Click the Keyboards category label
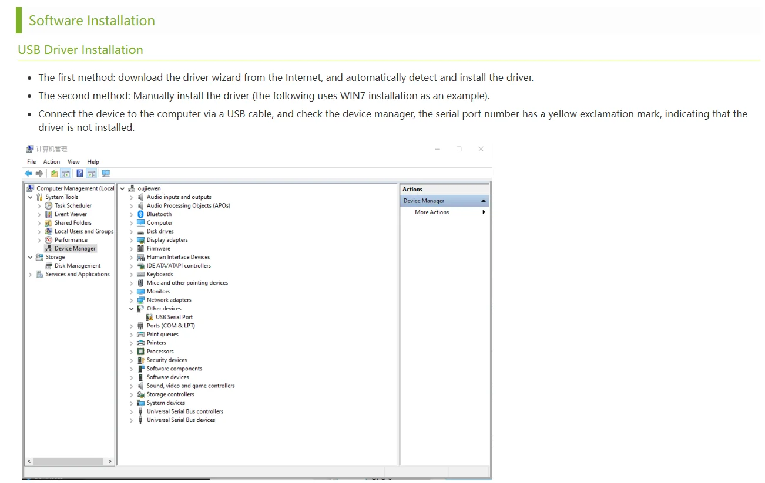Screen dimensions: 765x483 coord(160,274)
